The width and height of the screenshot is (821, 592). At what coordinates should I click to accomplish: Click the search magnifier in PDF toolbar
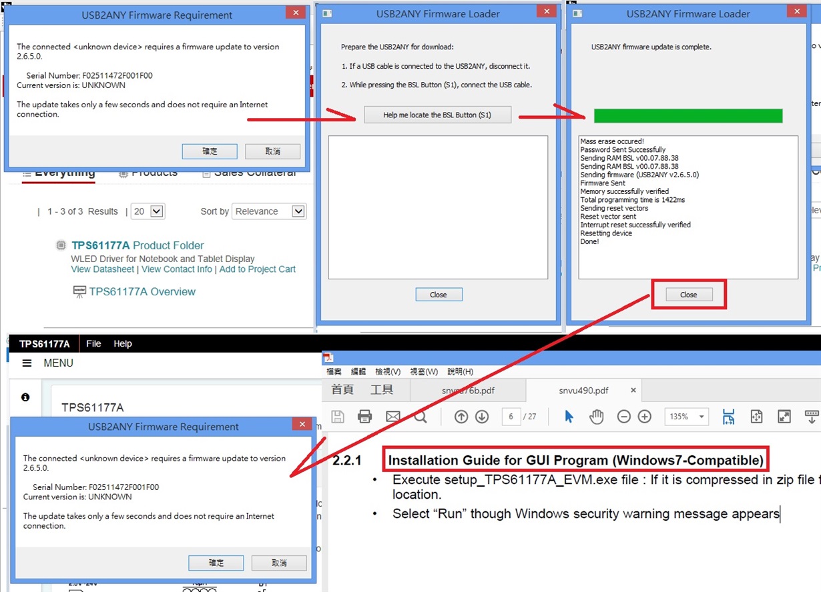click(421, 417)
